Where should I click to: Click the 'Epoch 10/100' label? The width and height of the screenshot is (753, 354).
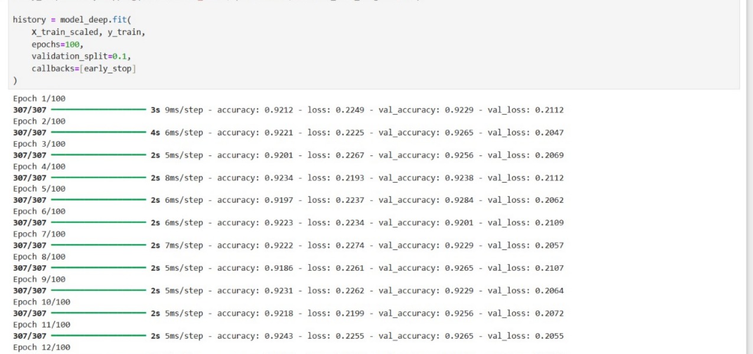pyautogui.click(x=41, y=302)
